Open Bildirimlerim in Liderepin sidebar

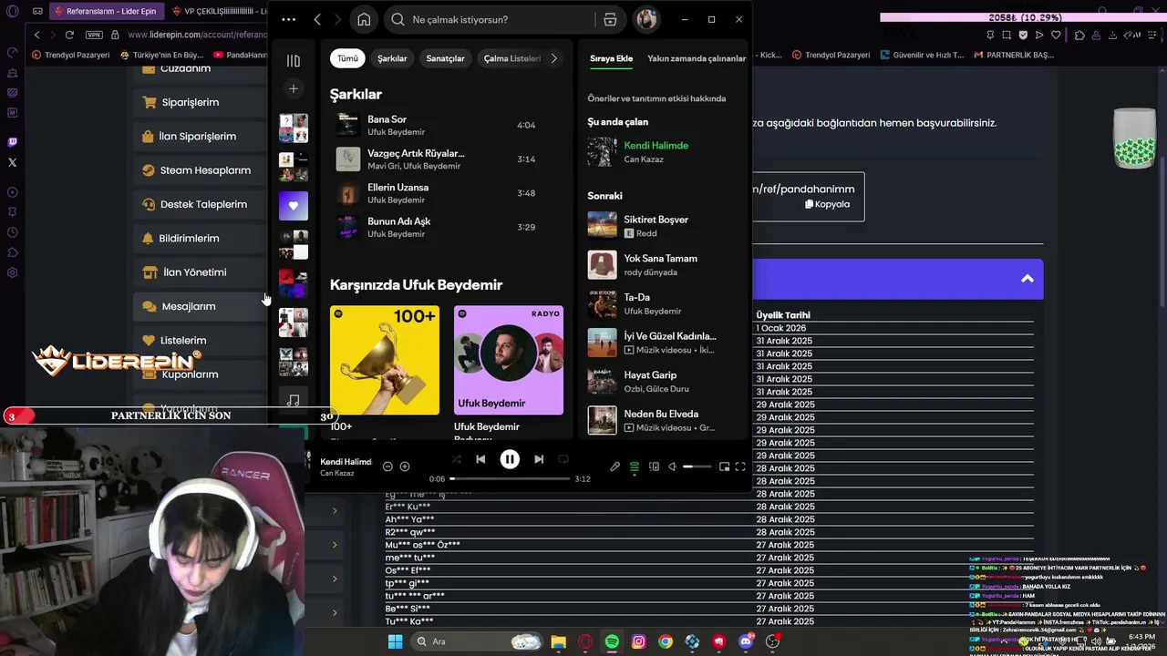point(201,238)
